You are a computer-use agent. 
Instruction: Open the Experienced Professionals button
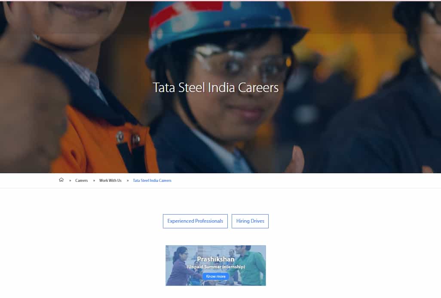tap(195, 221)
